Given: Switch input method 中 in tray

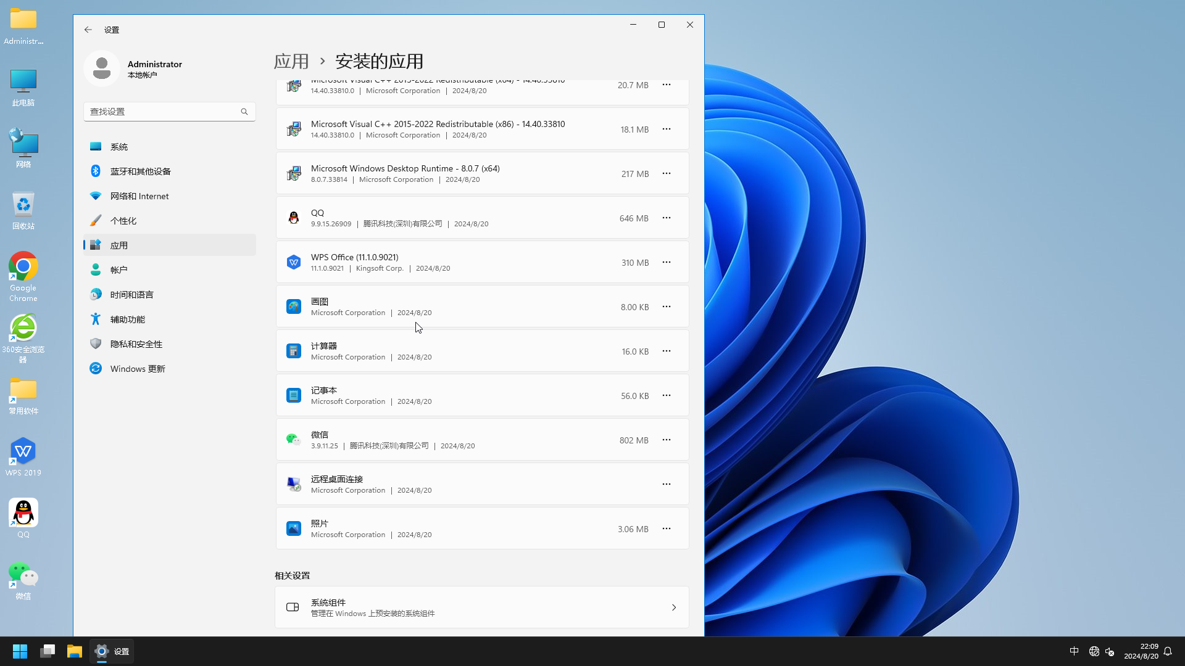Looking at the screenshot, I should tap(1074, 651).
